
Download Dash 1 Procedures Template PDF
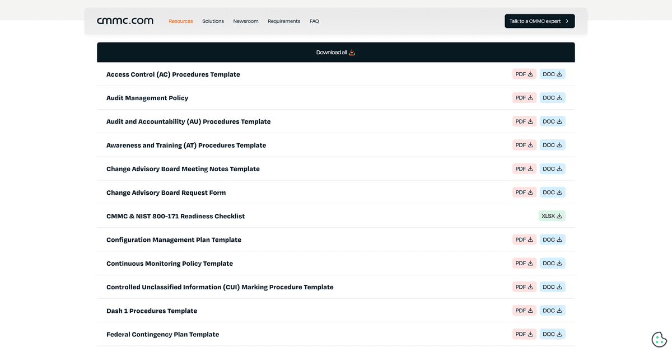point(524,311)
